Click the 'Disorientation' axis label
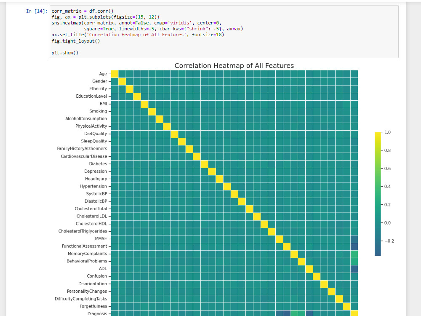Image resolution: width=421 pixels, height=316 pixels. 93,284
